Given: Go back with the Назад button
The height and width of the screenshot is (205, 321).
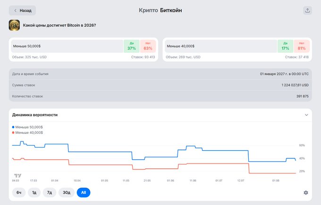Looking at the screenshot, I should [22, 10].
